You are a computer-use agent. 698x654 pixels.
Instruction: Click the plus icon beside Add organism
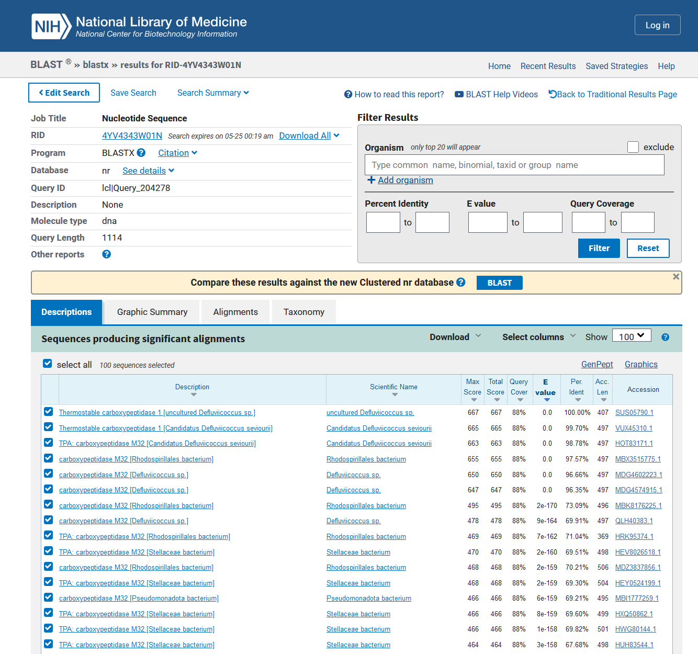click(371, 180)
